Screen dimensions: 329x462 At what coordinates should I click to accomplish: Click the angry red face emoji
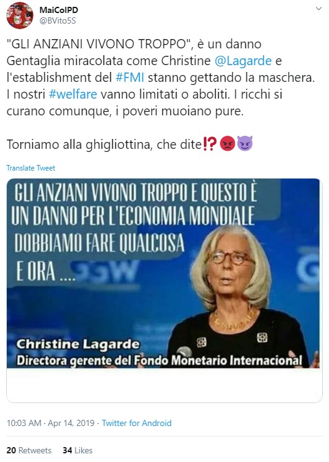click(227, 144)
